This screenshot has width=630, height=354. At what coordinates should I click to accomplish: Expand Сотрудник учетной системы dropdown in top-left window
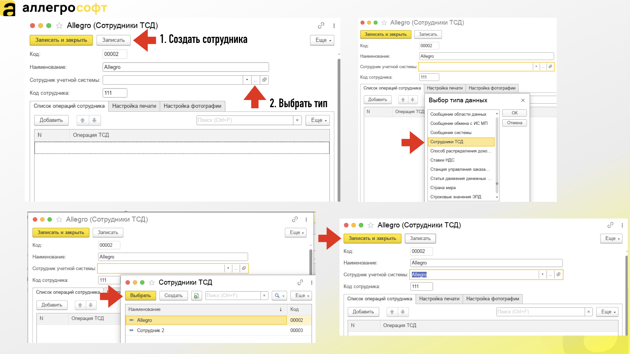click(x=247, y=80)
